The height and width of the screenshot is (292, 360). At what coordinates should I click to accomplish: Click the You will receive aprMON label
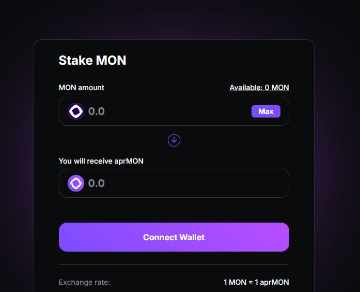tap(101, 161)
